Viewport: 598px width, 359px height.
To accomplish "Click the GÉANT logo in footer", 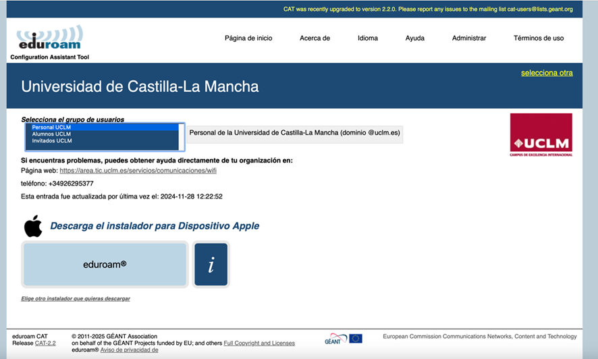I will click(335, 339).
